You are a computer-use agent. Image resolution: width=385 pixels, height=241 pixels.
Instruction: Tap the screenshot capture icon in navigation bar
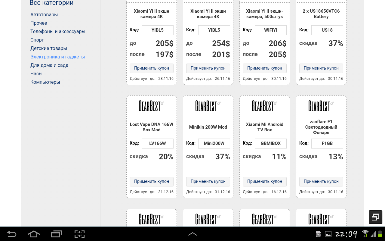tap(79, 234)
